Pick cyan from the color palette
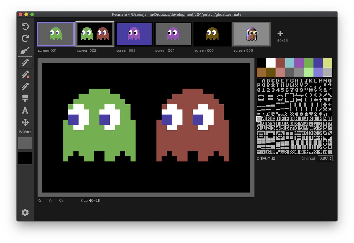The height and width of the screenshot is (243, 354). coord(290,63)
